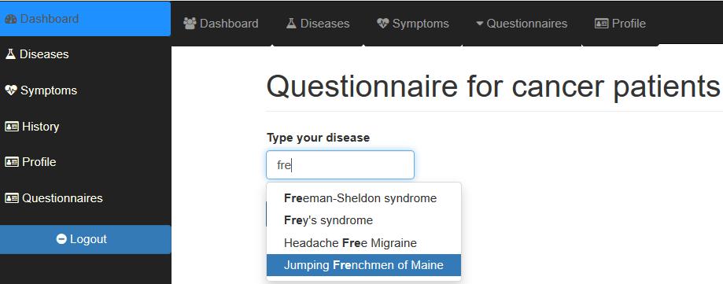Click the Logout button
This screenshot has height=284, width=723.
[x=85, y=239]
